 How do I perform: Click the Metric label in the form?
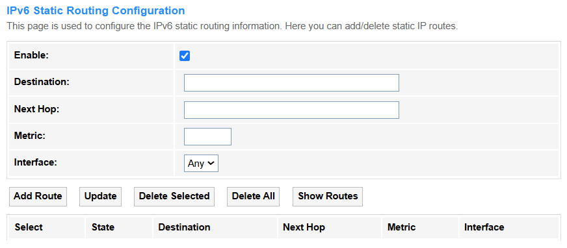point(30,136)
